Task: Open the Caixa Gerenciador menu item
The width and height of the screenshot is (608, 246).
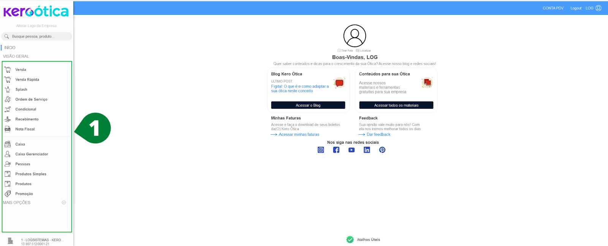Action: (x=32, y=154)
